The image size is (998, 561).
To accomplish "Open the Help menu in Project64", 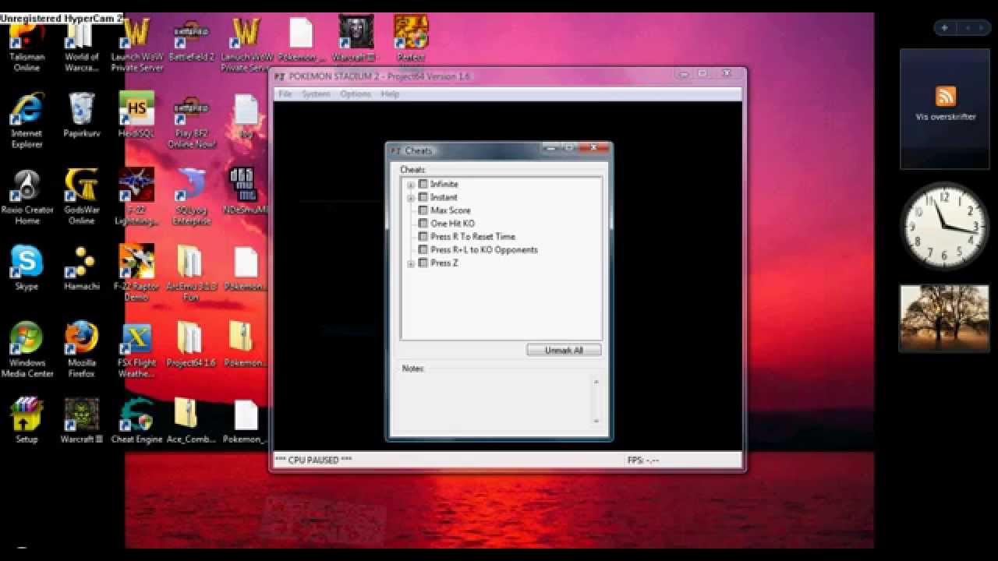I will [390, 93].
